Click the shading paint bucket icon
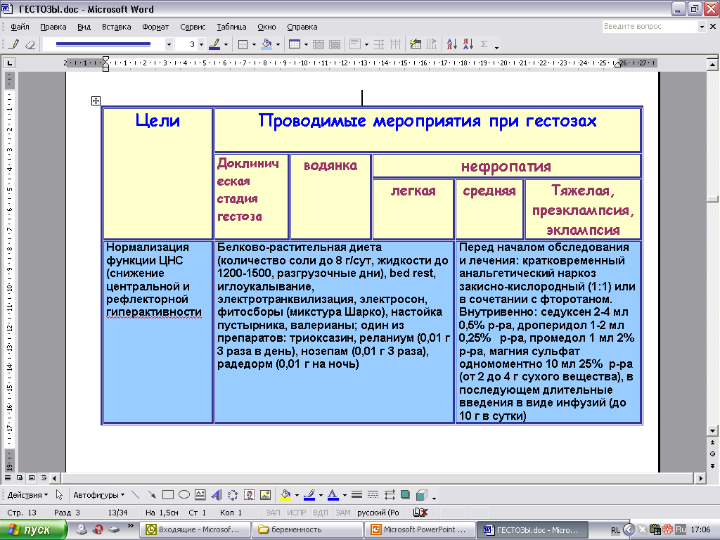 point(266,44)
